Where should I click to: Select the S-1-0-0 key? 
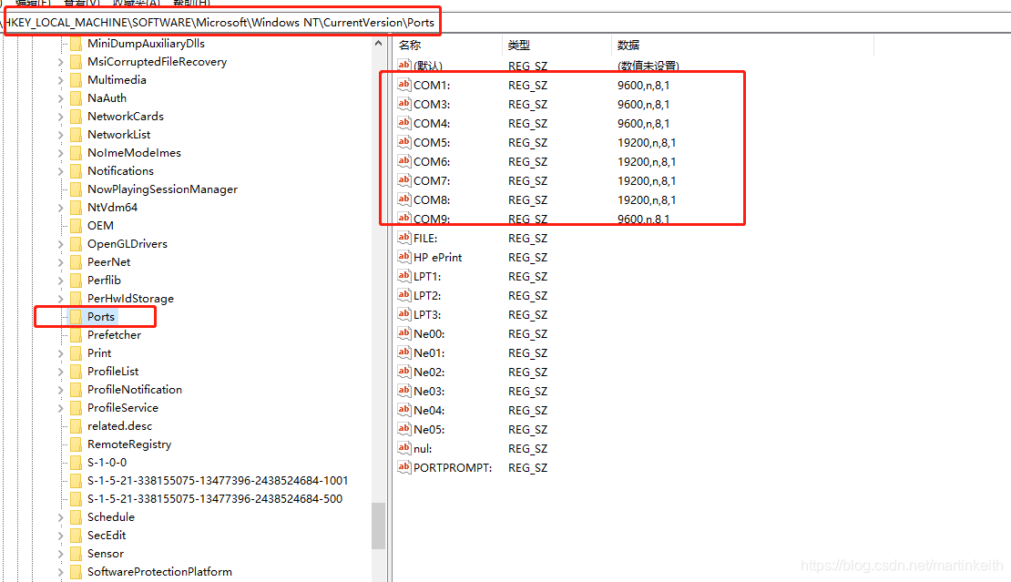[107, 462]
